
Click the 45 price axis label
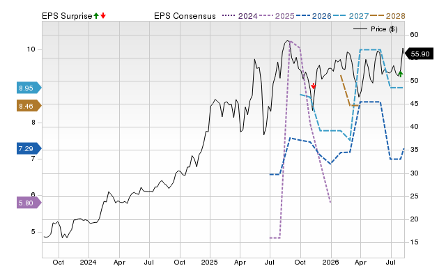tap(414, 104)
